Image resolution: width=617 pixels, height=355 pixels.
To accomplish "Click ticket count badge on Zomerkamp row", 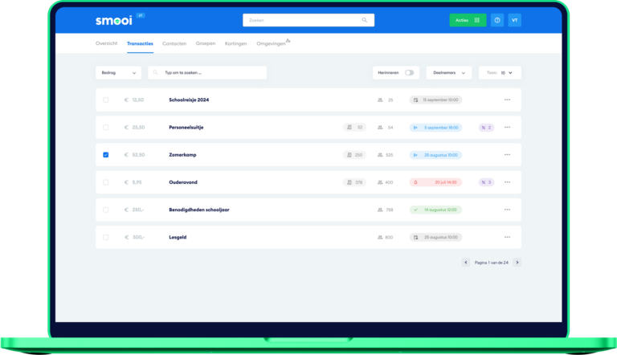I will 354,155.
